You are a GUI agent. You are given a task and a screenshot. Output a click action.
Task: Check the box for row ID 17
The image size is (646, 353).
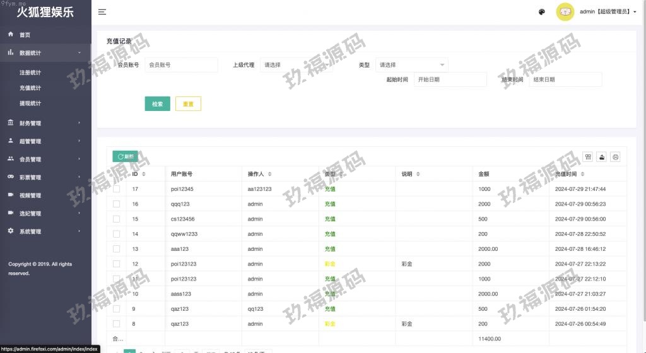click(x=116, y=189)
